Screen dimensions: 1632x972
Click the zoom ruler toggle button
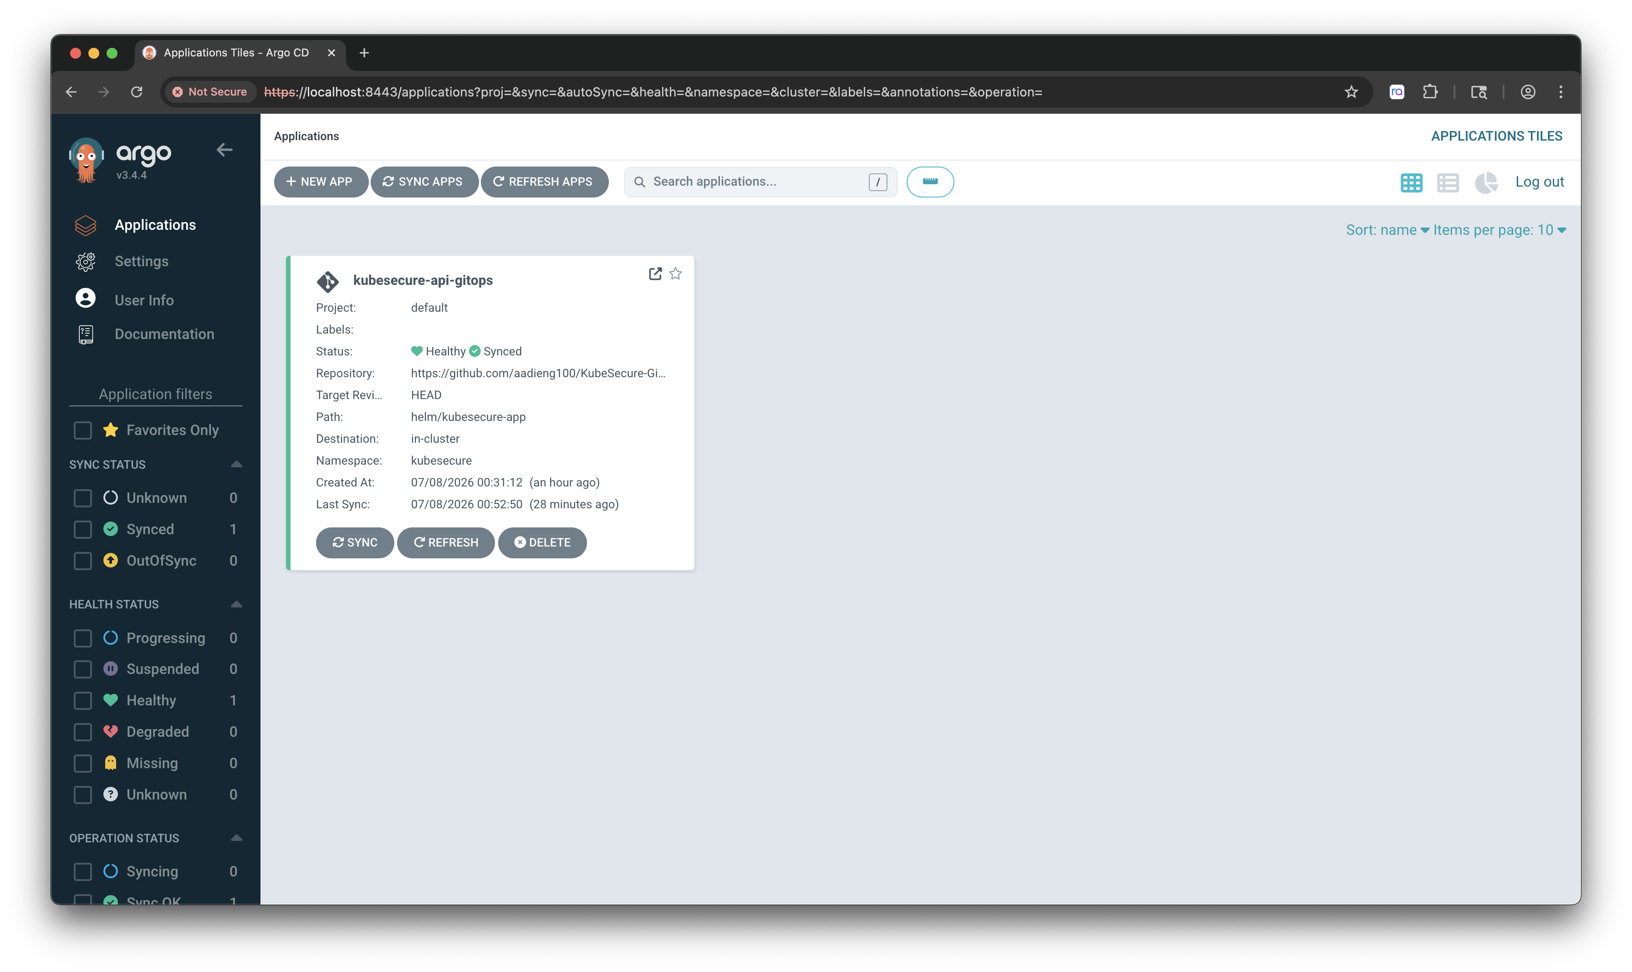coord(929,182)
